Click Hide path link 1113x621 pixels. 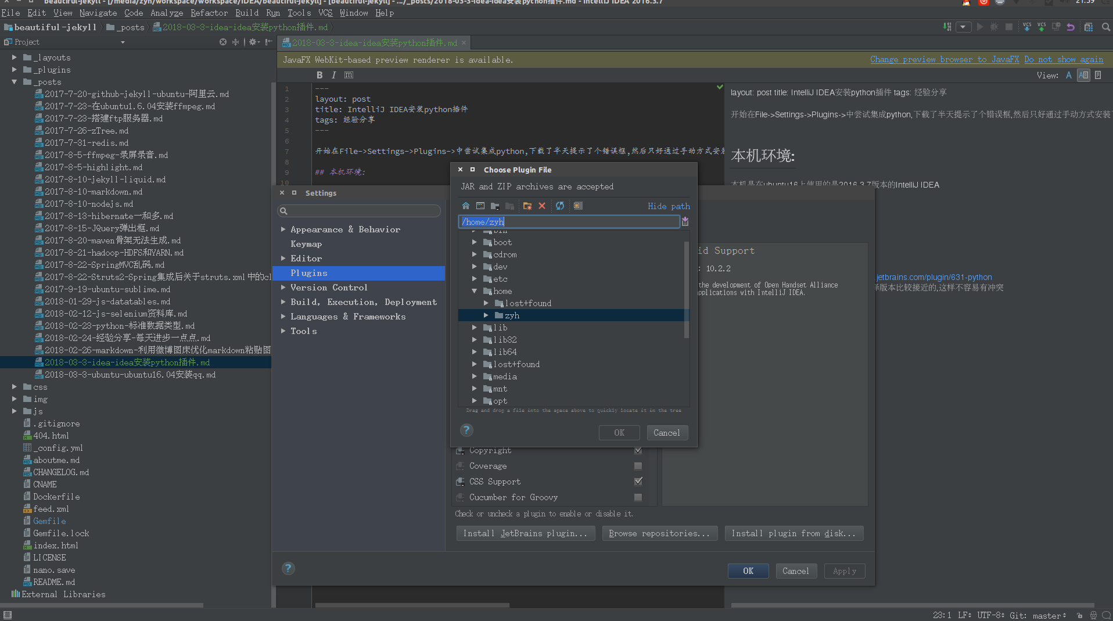[669, 206]
